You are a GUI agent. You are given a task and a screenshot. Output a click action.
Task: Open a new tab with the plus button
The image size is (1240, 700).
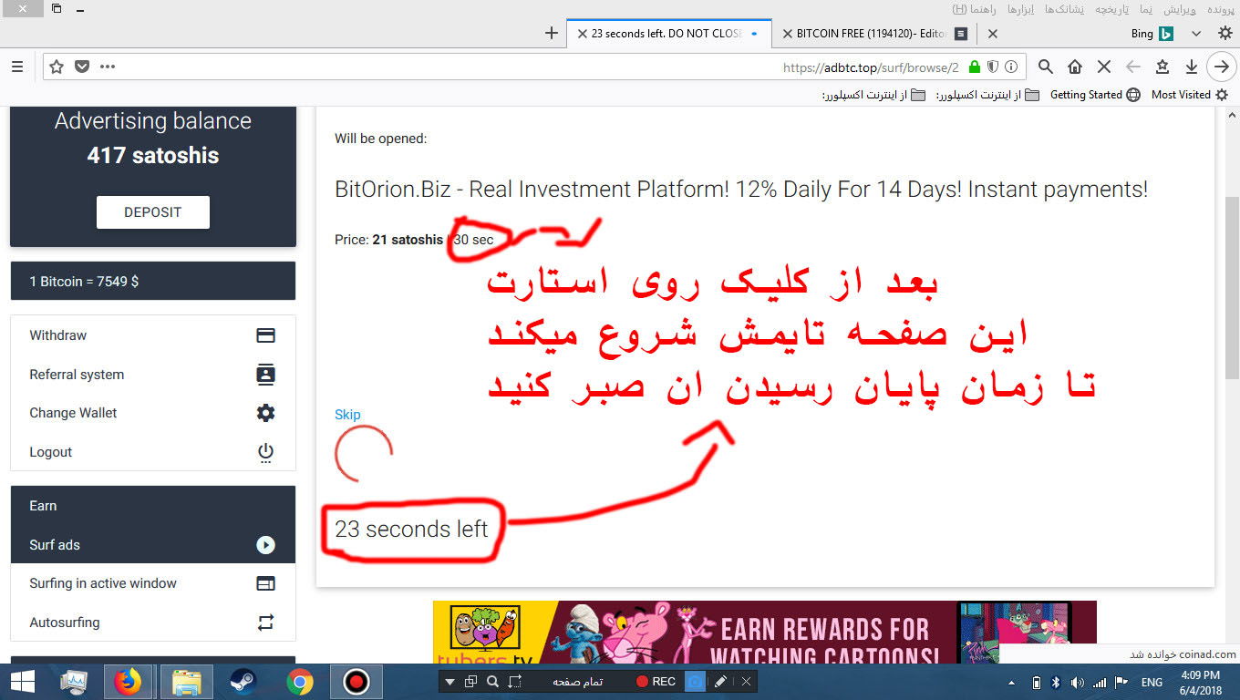(551, 33)
